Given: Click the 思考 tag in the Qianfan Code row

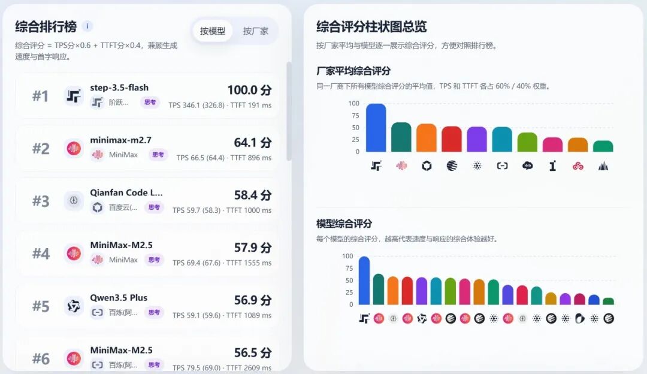Looking at the screenshot, I should tap(154, 207).
